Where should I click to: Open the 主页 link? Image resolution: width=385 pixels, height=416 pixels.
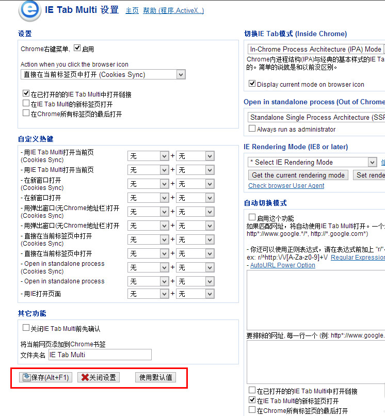point(132,10)
